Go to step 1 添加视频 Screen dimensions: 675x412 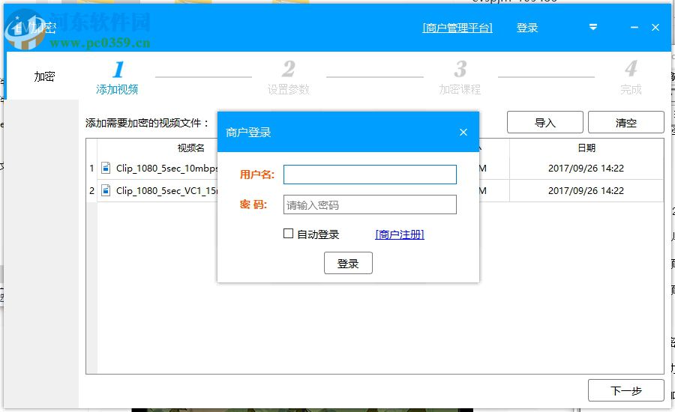[x=117, y=78]
